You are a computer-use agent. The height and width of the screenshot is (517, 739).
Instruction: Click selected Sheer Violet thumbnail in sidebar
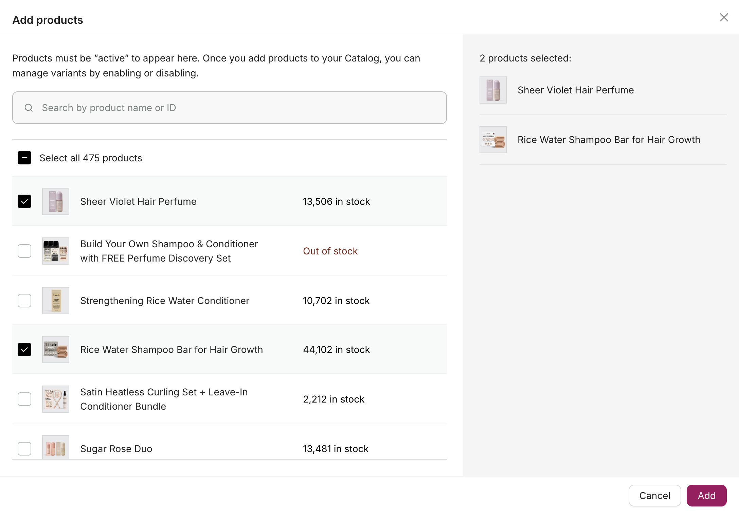pyautogui.click(x=493, y=90)
